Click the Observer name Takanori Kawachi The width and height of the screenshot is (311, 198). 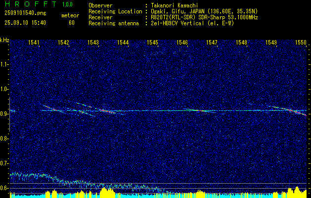pyautogui.click(x=174, y=5)
